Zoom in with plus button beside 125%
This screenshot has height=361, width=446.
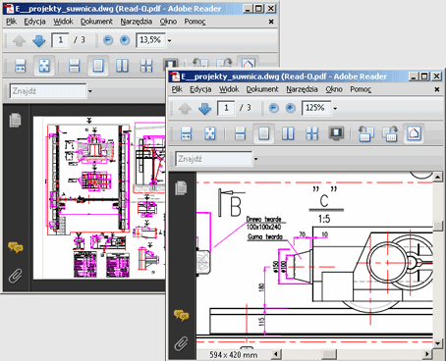(x=290, y=108)
